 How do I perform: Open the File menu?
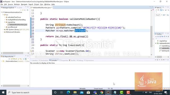tap(2, 4)
